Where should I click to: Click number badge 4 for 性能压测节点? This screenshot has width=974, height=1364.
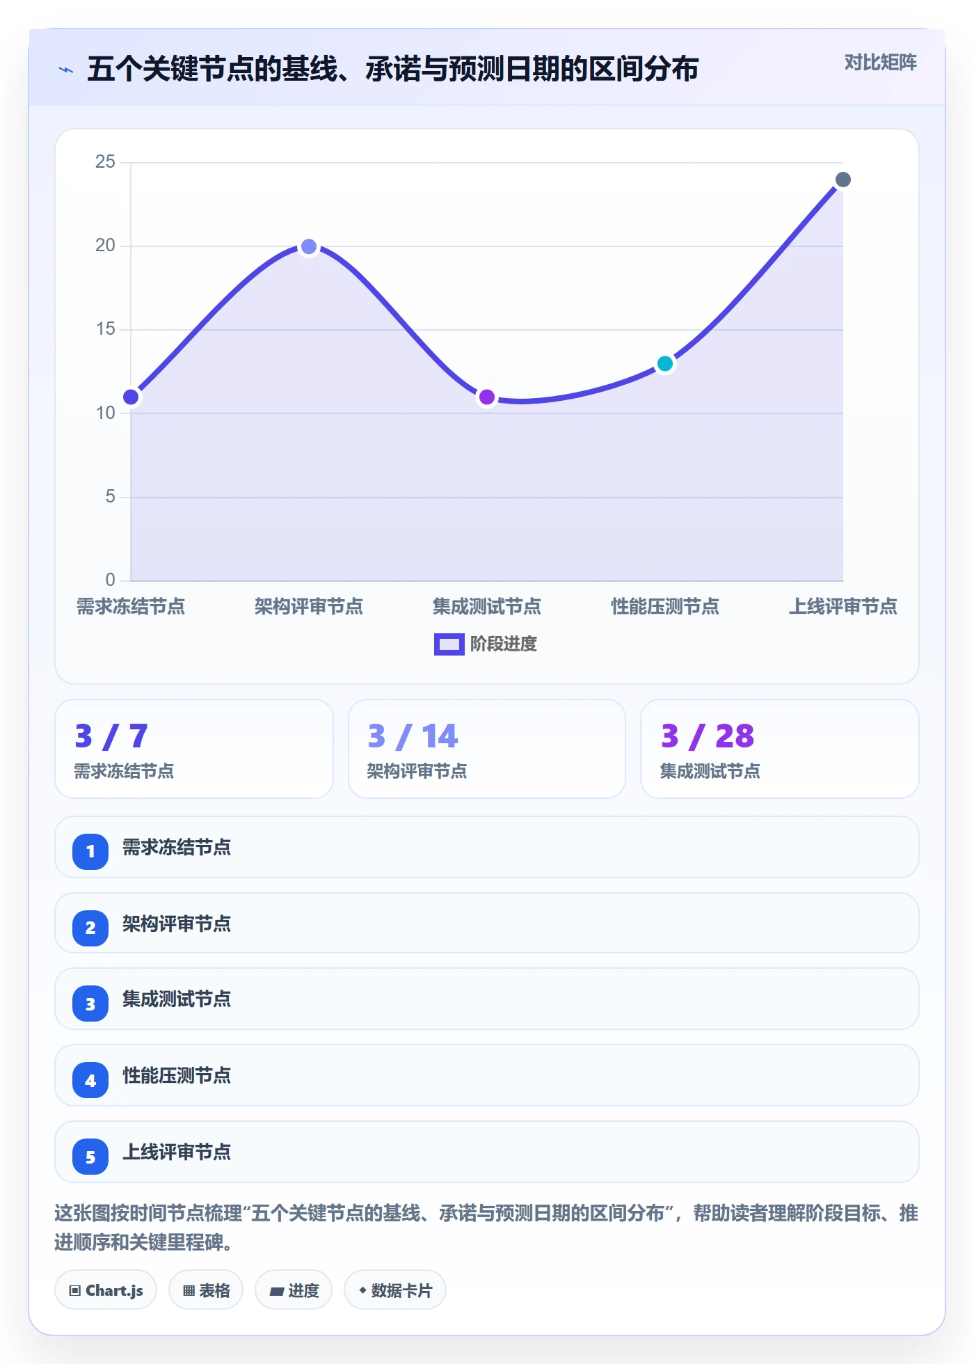(90, 1080)
